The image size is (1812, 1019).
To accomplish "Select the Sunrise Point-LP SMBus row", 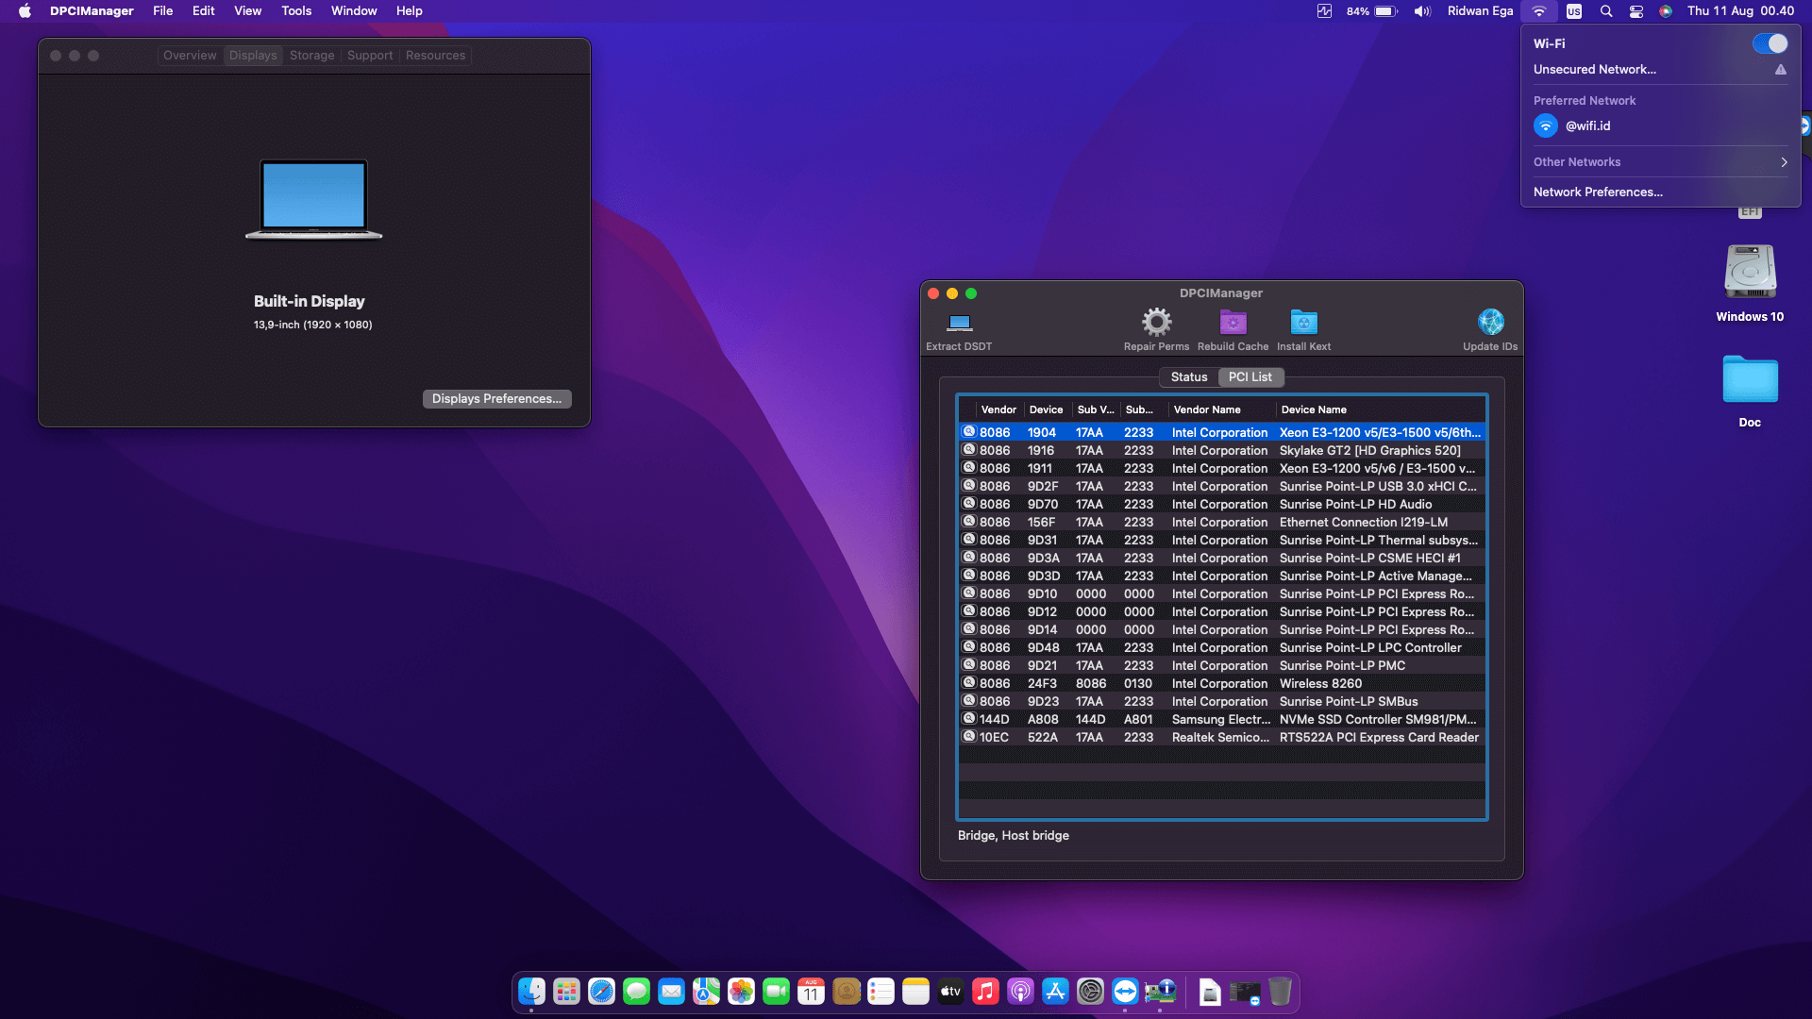I will coord(1221,701).
